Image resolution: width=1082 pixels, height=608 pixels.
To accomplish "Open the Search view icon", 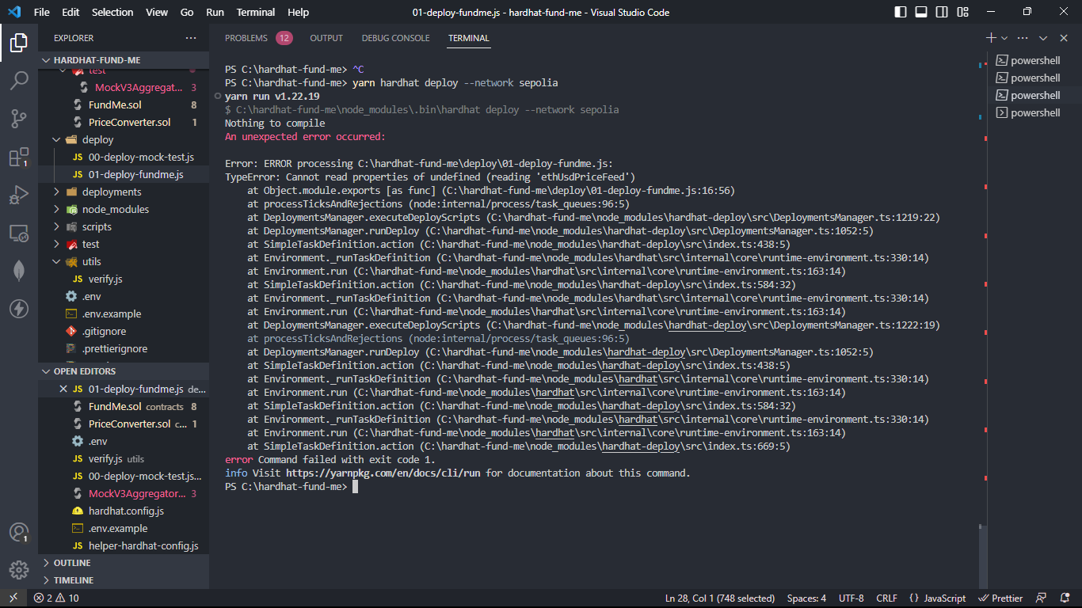I will pyautogui.click(x=19, y=81).
